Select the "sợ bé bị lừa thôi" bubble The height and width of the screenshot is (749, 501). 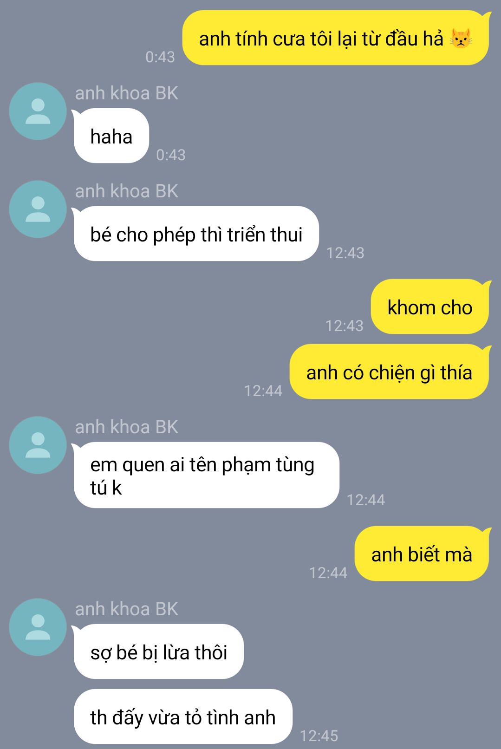point(158,652)
